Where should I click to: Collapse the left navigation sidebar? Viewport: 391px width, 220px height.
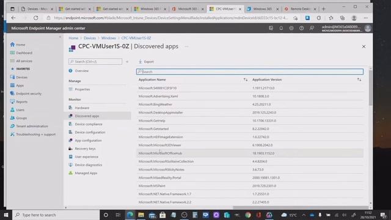coord(60,37)
